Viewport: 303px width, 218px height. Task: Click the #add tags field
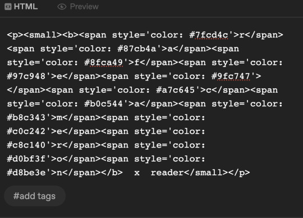pyautogui.click(x=35, y=196)
